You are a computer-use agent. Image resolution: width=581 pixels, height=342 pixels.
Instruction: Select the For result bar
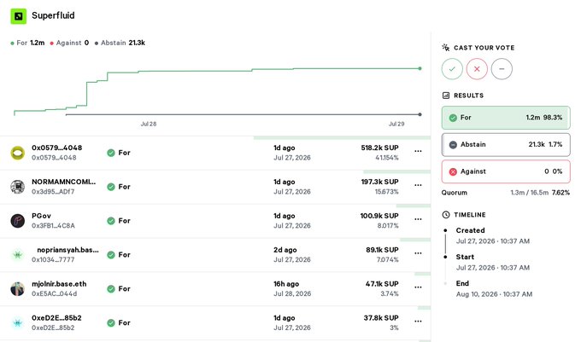click(x=506, y=118)
